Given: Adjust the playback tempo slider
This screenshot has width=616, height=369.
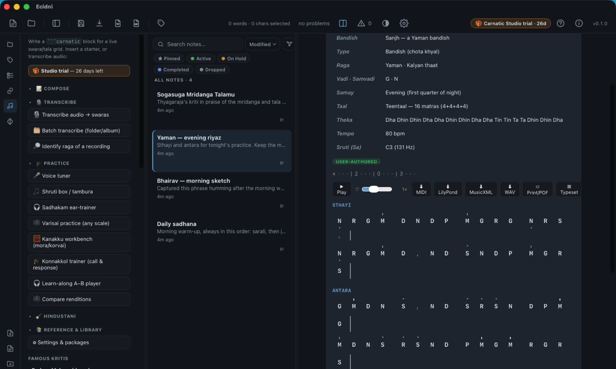Looking at the screenshot, I should coord(377,189).
